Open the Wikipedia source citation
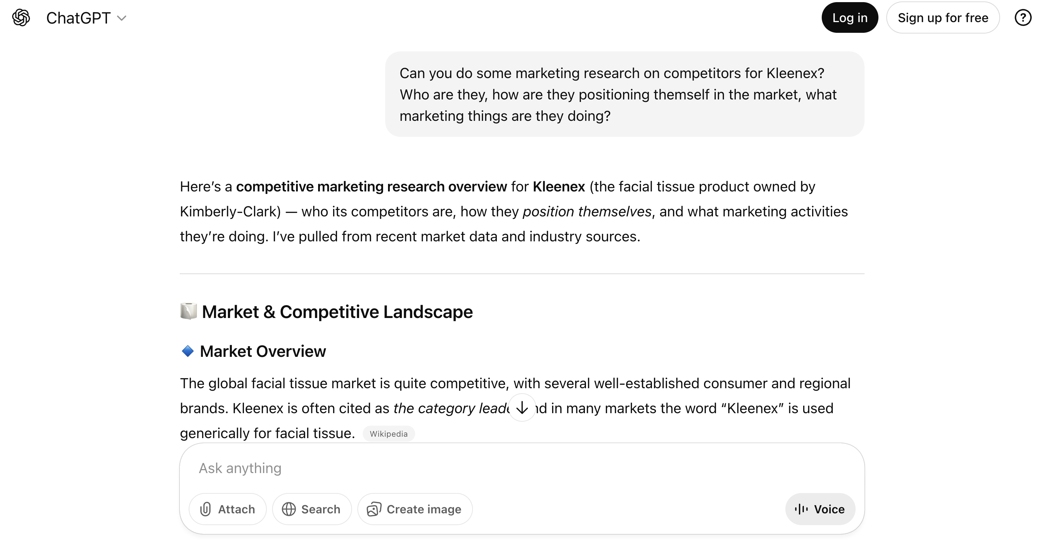This screenshot has width=1040, height=544. (x=388, y=434)
